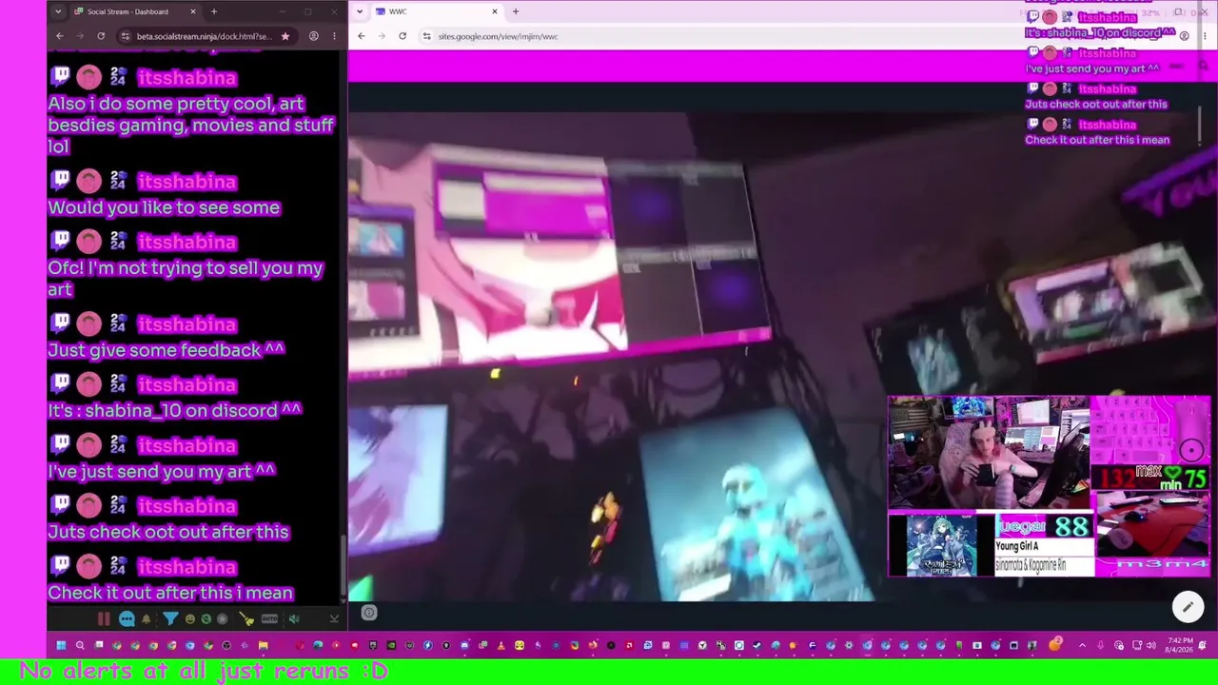Image resolution: width=1218 pixels, height=685 pixels.
Task: Click the blue chat bubble icon in dock toolbar
Action: [x=127, y=619]
